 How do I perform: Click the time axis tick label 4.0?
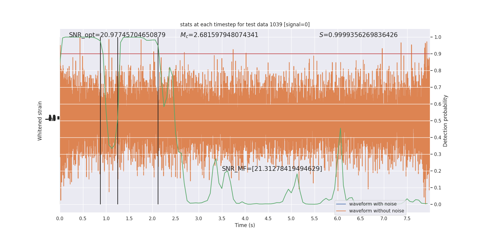point(245,218)
